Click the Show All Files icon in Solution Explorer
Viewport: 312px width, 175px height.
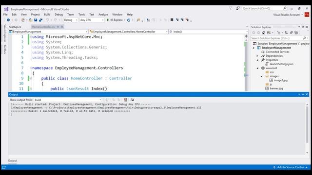click(296, 33)
